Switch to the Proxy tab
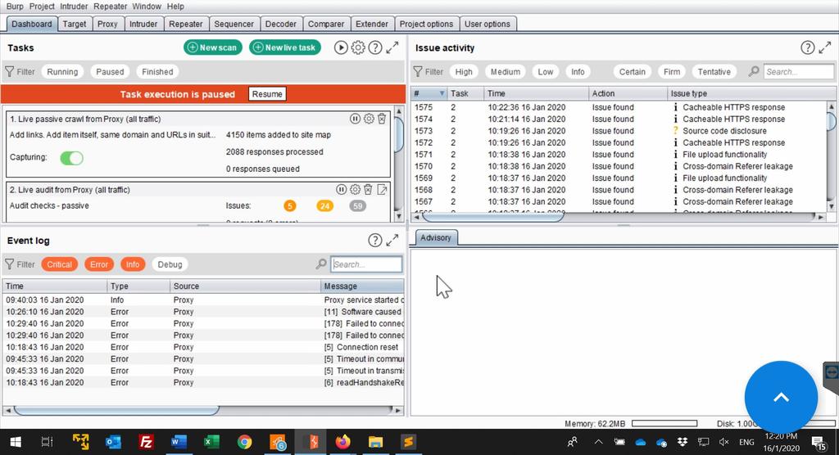Screen dimensions: 839x455 point(107,24)
